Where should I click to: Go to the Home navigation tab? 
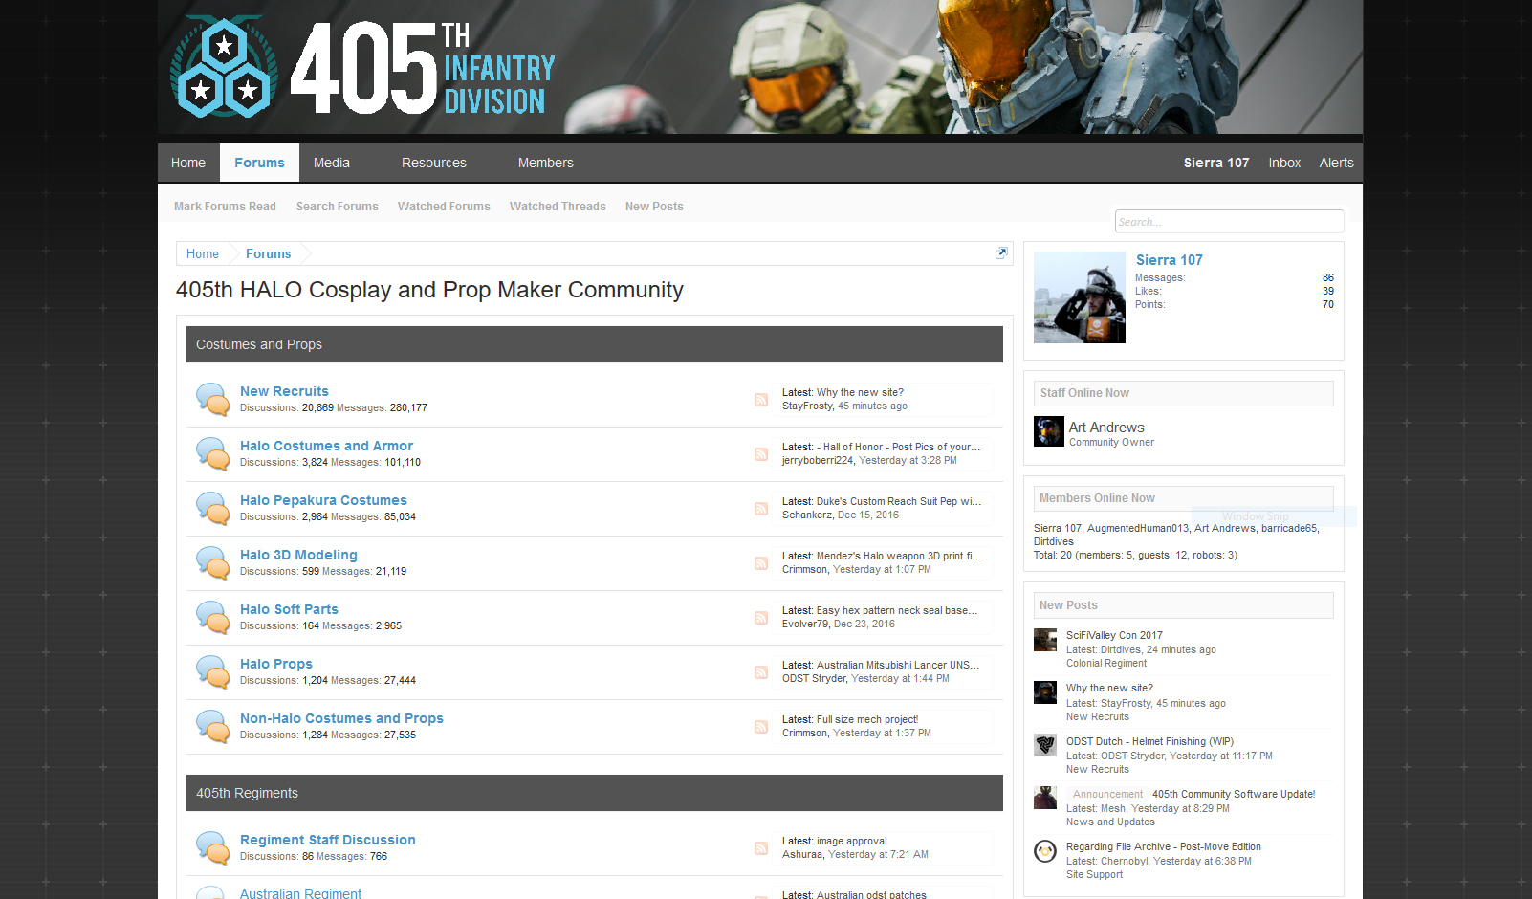(x=188, y=163)
